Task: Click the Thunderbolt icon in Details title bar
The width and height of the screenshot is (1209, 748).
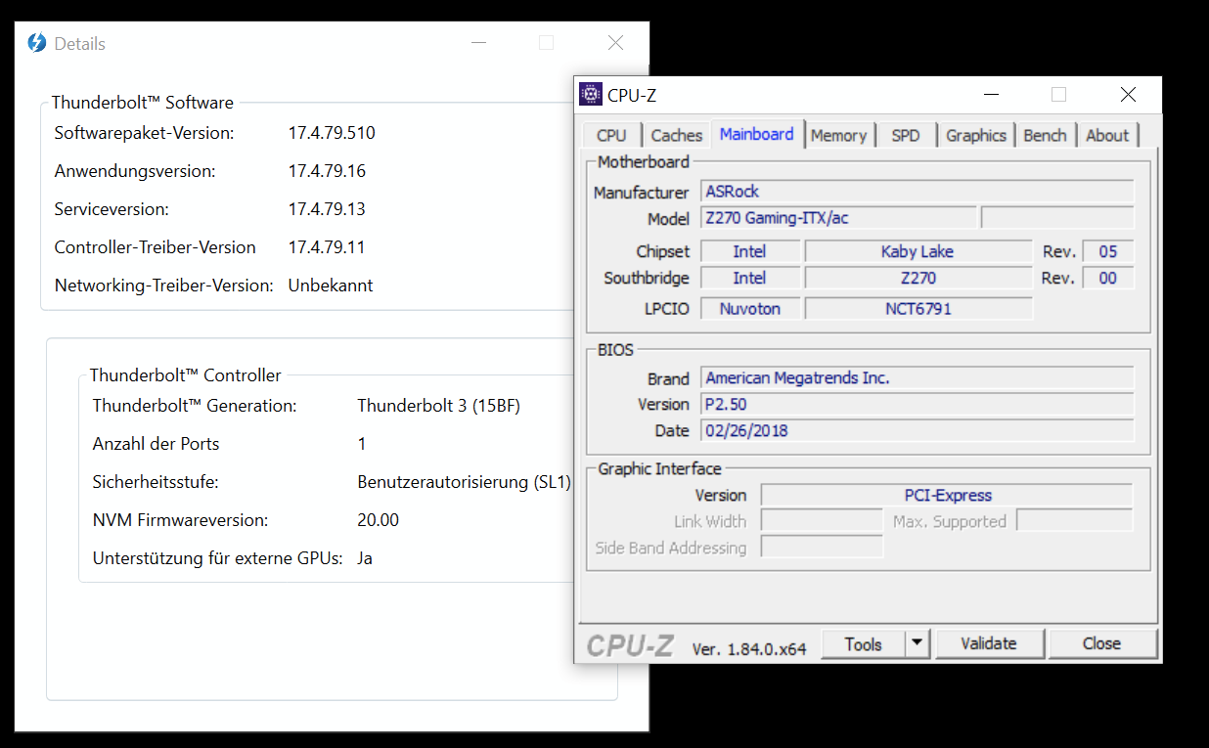Action: click(37, 43)
